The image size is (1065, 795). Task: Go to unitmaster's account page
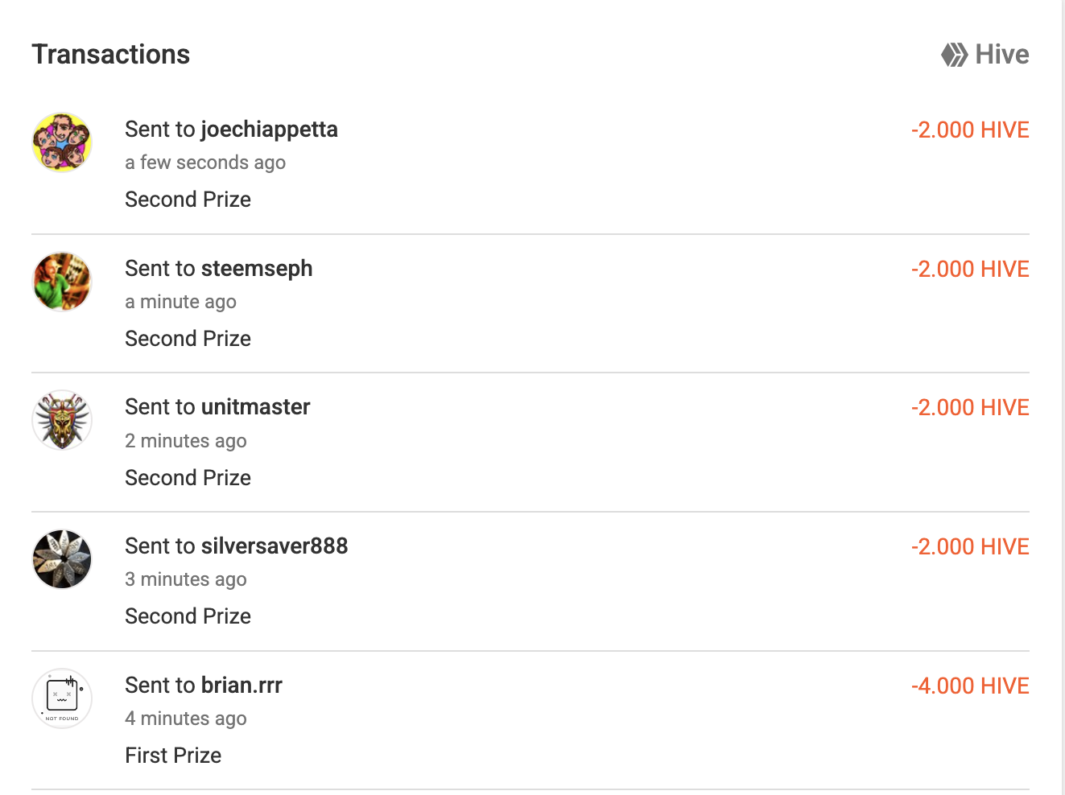coord(255,407)
